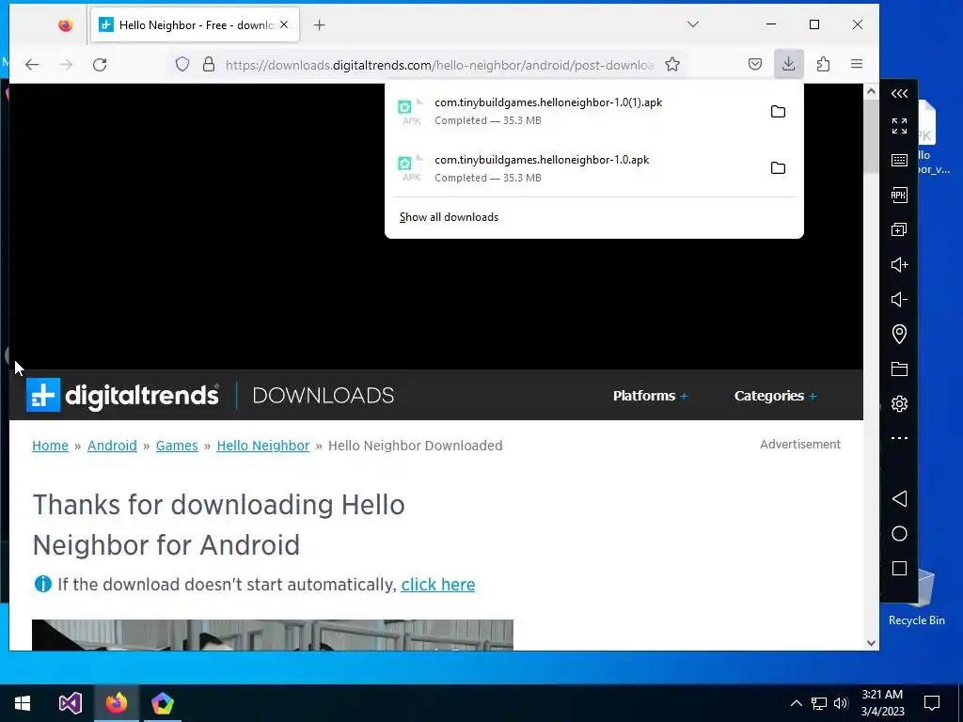Open emulator keyboard mapping

[x=899, y=160]
